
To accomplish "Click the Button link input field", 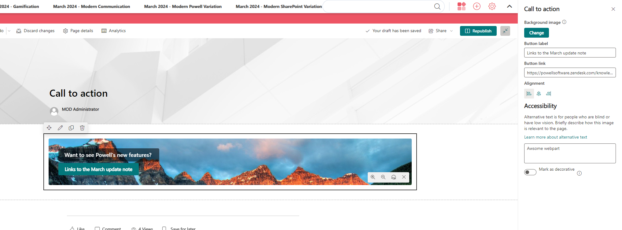I will 570,72.
